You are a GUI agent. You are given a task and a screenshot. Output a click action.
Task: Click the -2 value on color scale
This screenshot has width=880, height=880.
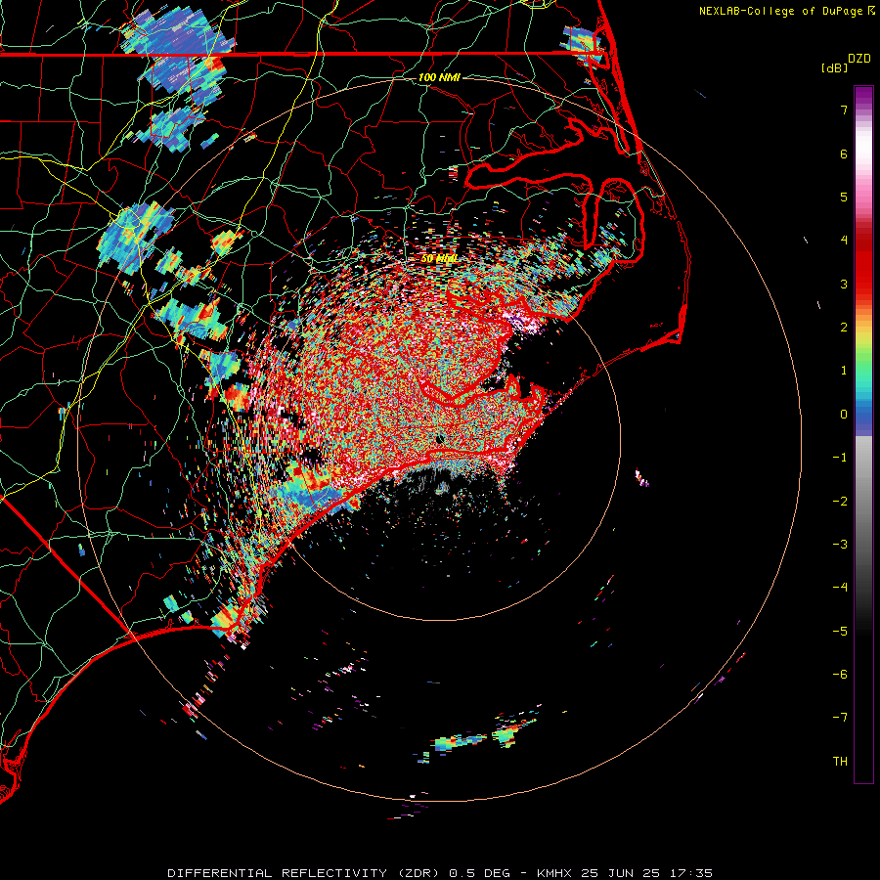[x=840, y=502]
